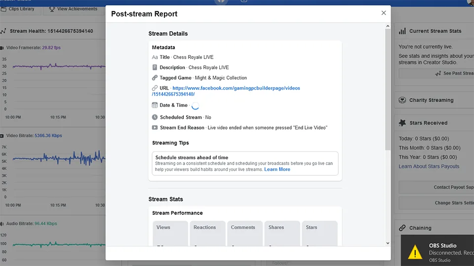Screen dimensions: 474x266
Task: Click the dialog scrollbar up arrow
Action: [388, 26]
